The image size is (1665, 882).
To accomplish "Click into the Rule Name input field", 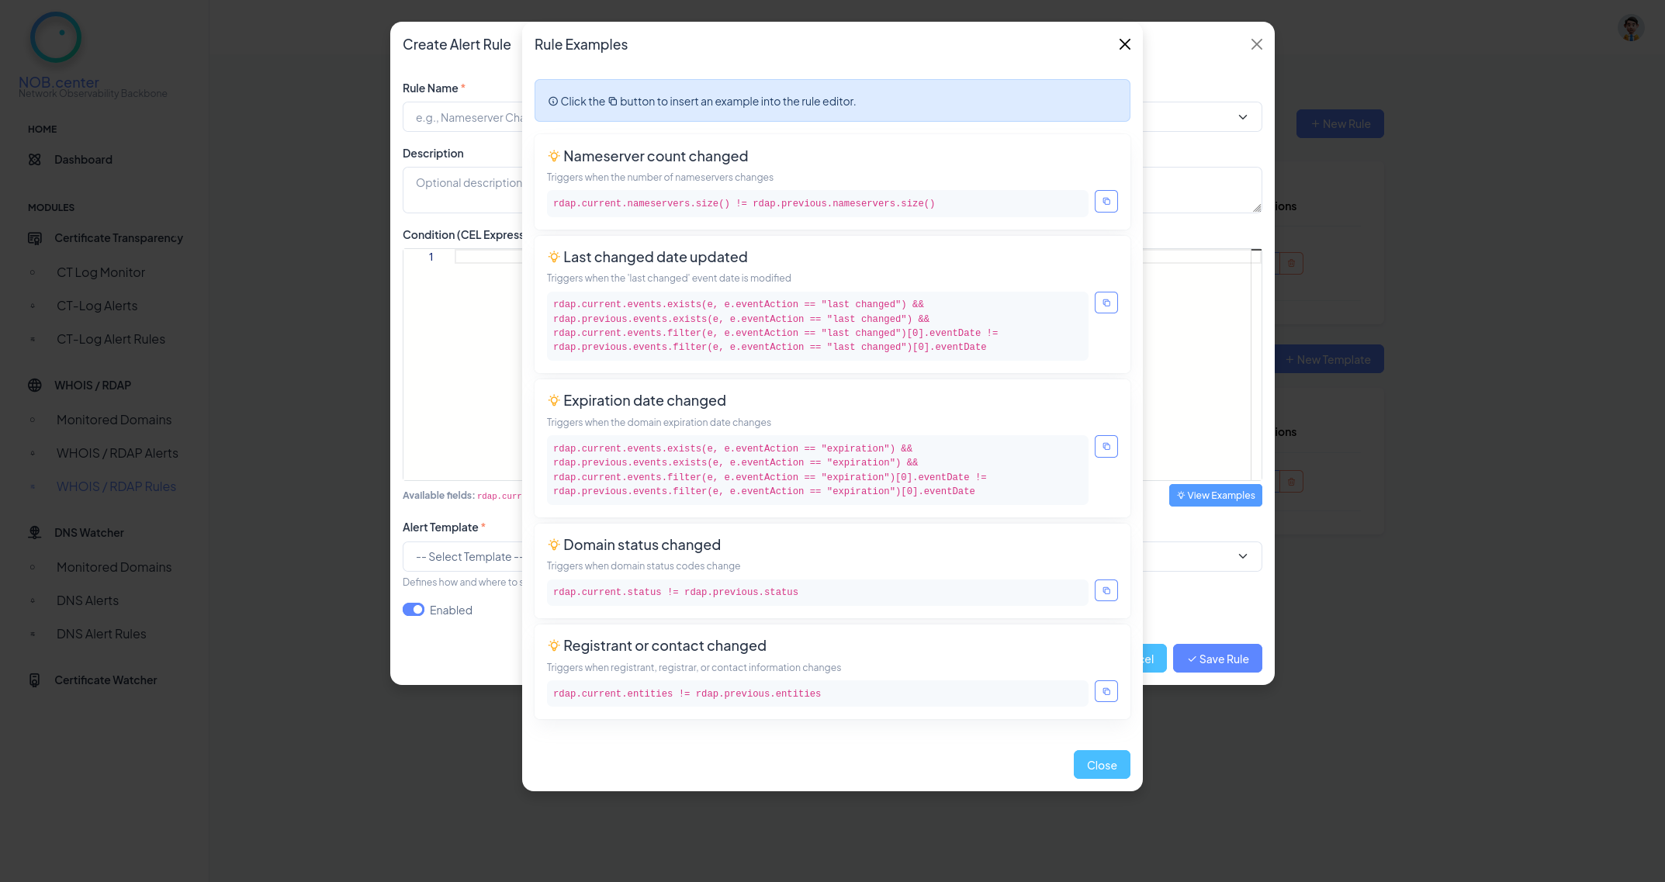I will 466,118.
